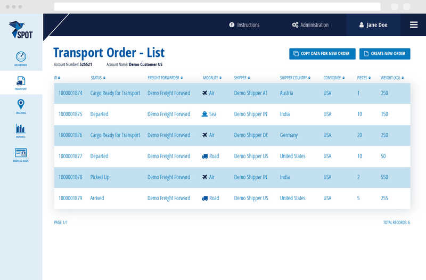Open the Address Book icon
Screen dimensions: 426x280
[x=21, y=153]
